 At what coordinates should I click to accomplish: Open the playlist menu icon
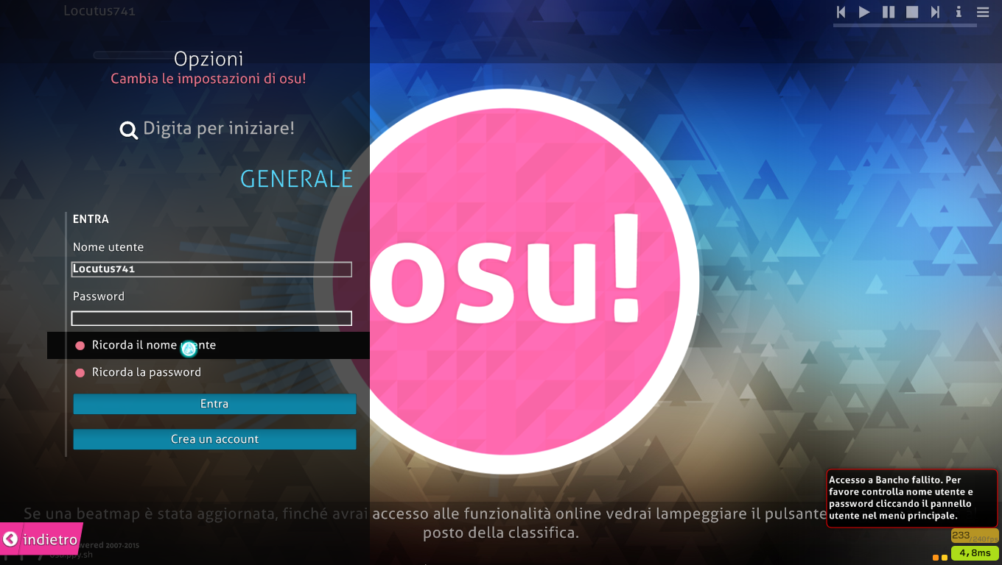point(983,12)
